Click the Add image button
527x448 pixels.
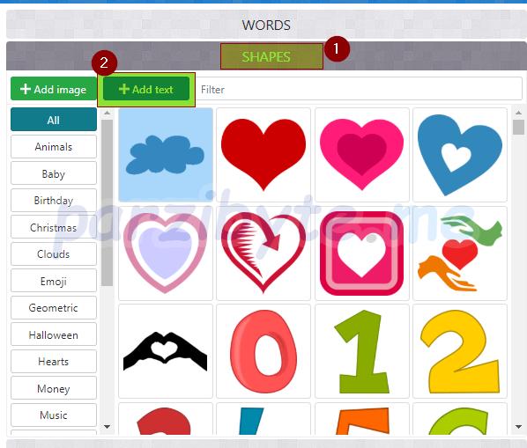tap(54, 89)
